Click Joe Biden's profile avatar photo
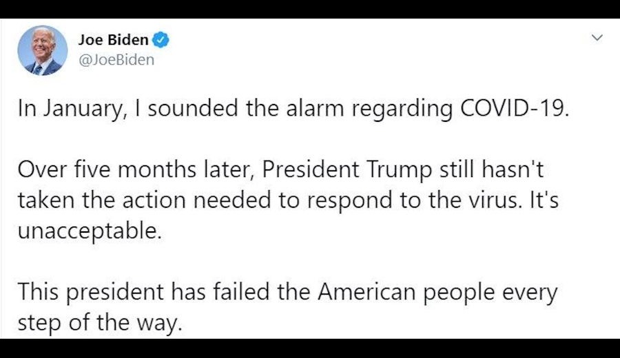This screenshot has width=620, height=358. (42, 50)
